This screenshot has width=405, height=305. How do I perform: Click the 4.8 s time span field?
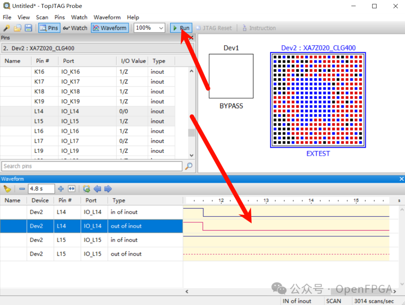point(41,189)
